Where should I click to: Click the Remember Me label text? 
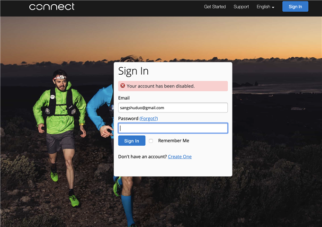[x=173, y=141]
